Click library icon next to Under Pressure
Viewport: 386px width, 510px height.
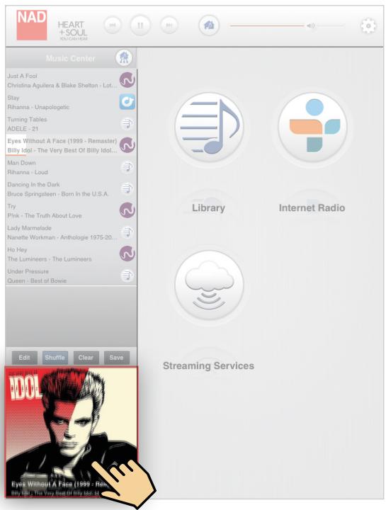pyautogui.click(x=127, y=276)
